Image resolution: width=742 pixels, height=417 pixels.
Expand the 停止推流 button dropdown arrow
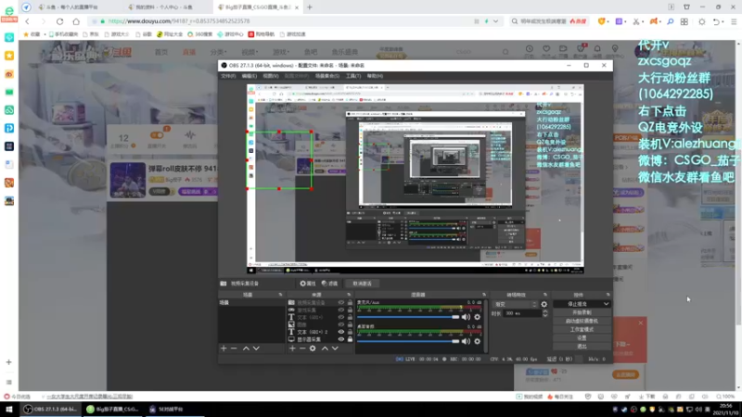[607, 304]
